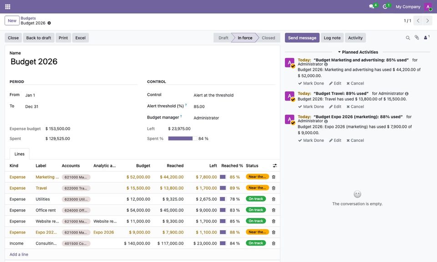Go to the previous record arrow
This screenshot has width=437, height=262.
pos(418,20)
